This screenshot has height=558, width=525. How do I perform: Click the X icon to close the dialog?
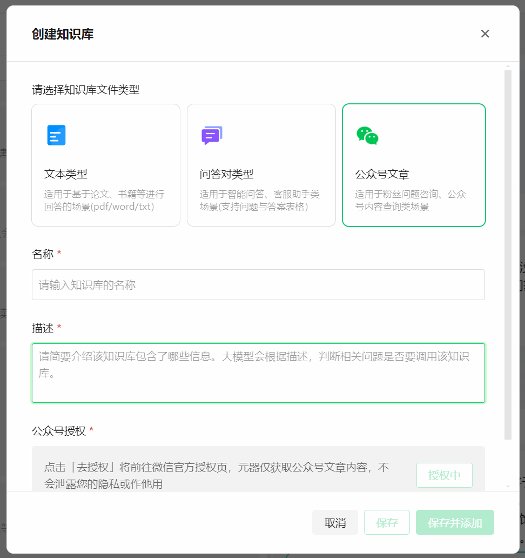(484, 34)
